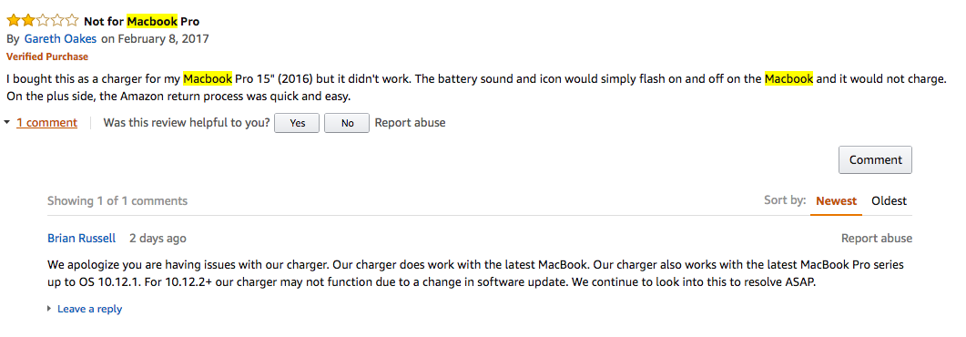
Task: Click the 'Verified Purchase' label
Action: [47, 56]
